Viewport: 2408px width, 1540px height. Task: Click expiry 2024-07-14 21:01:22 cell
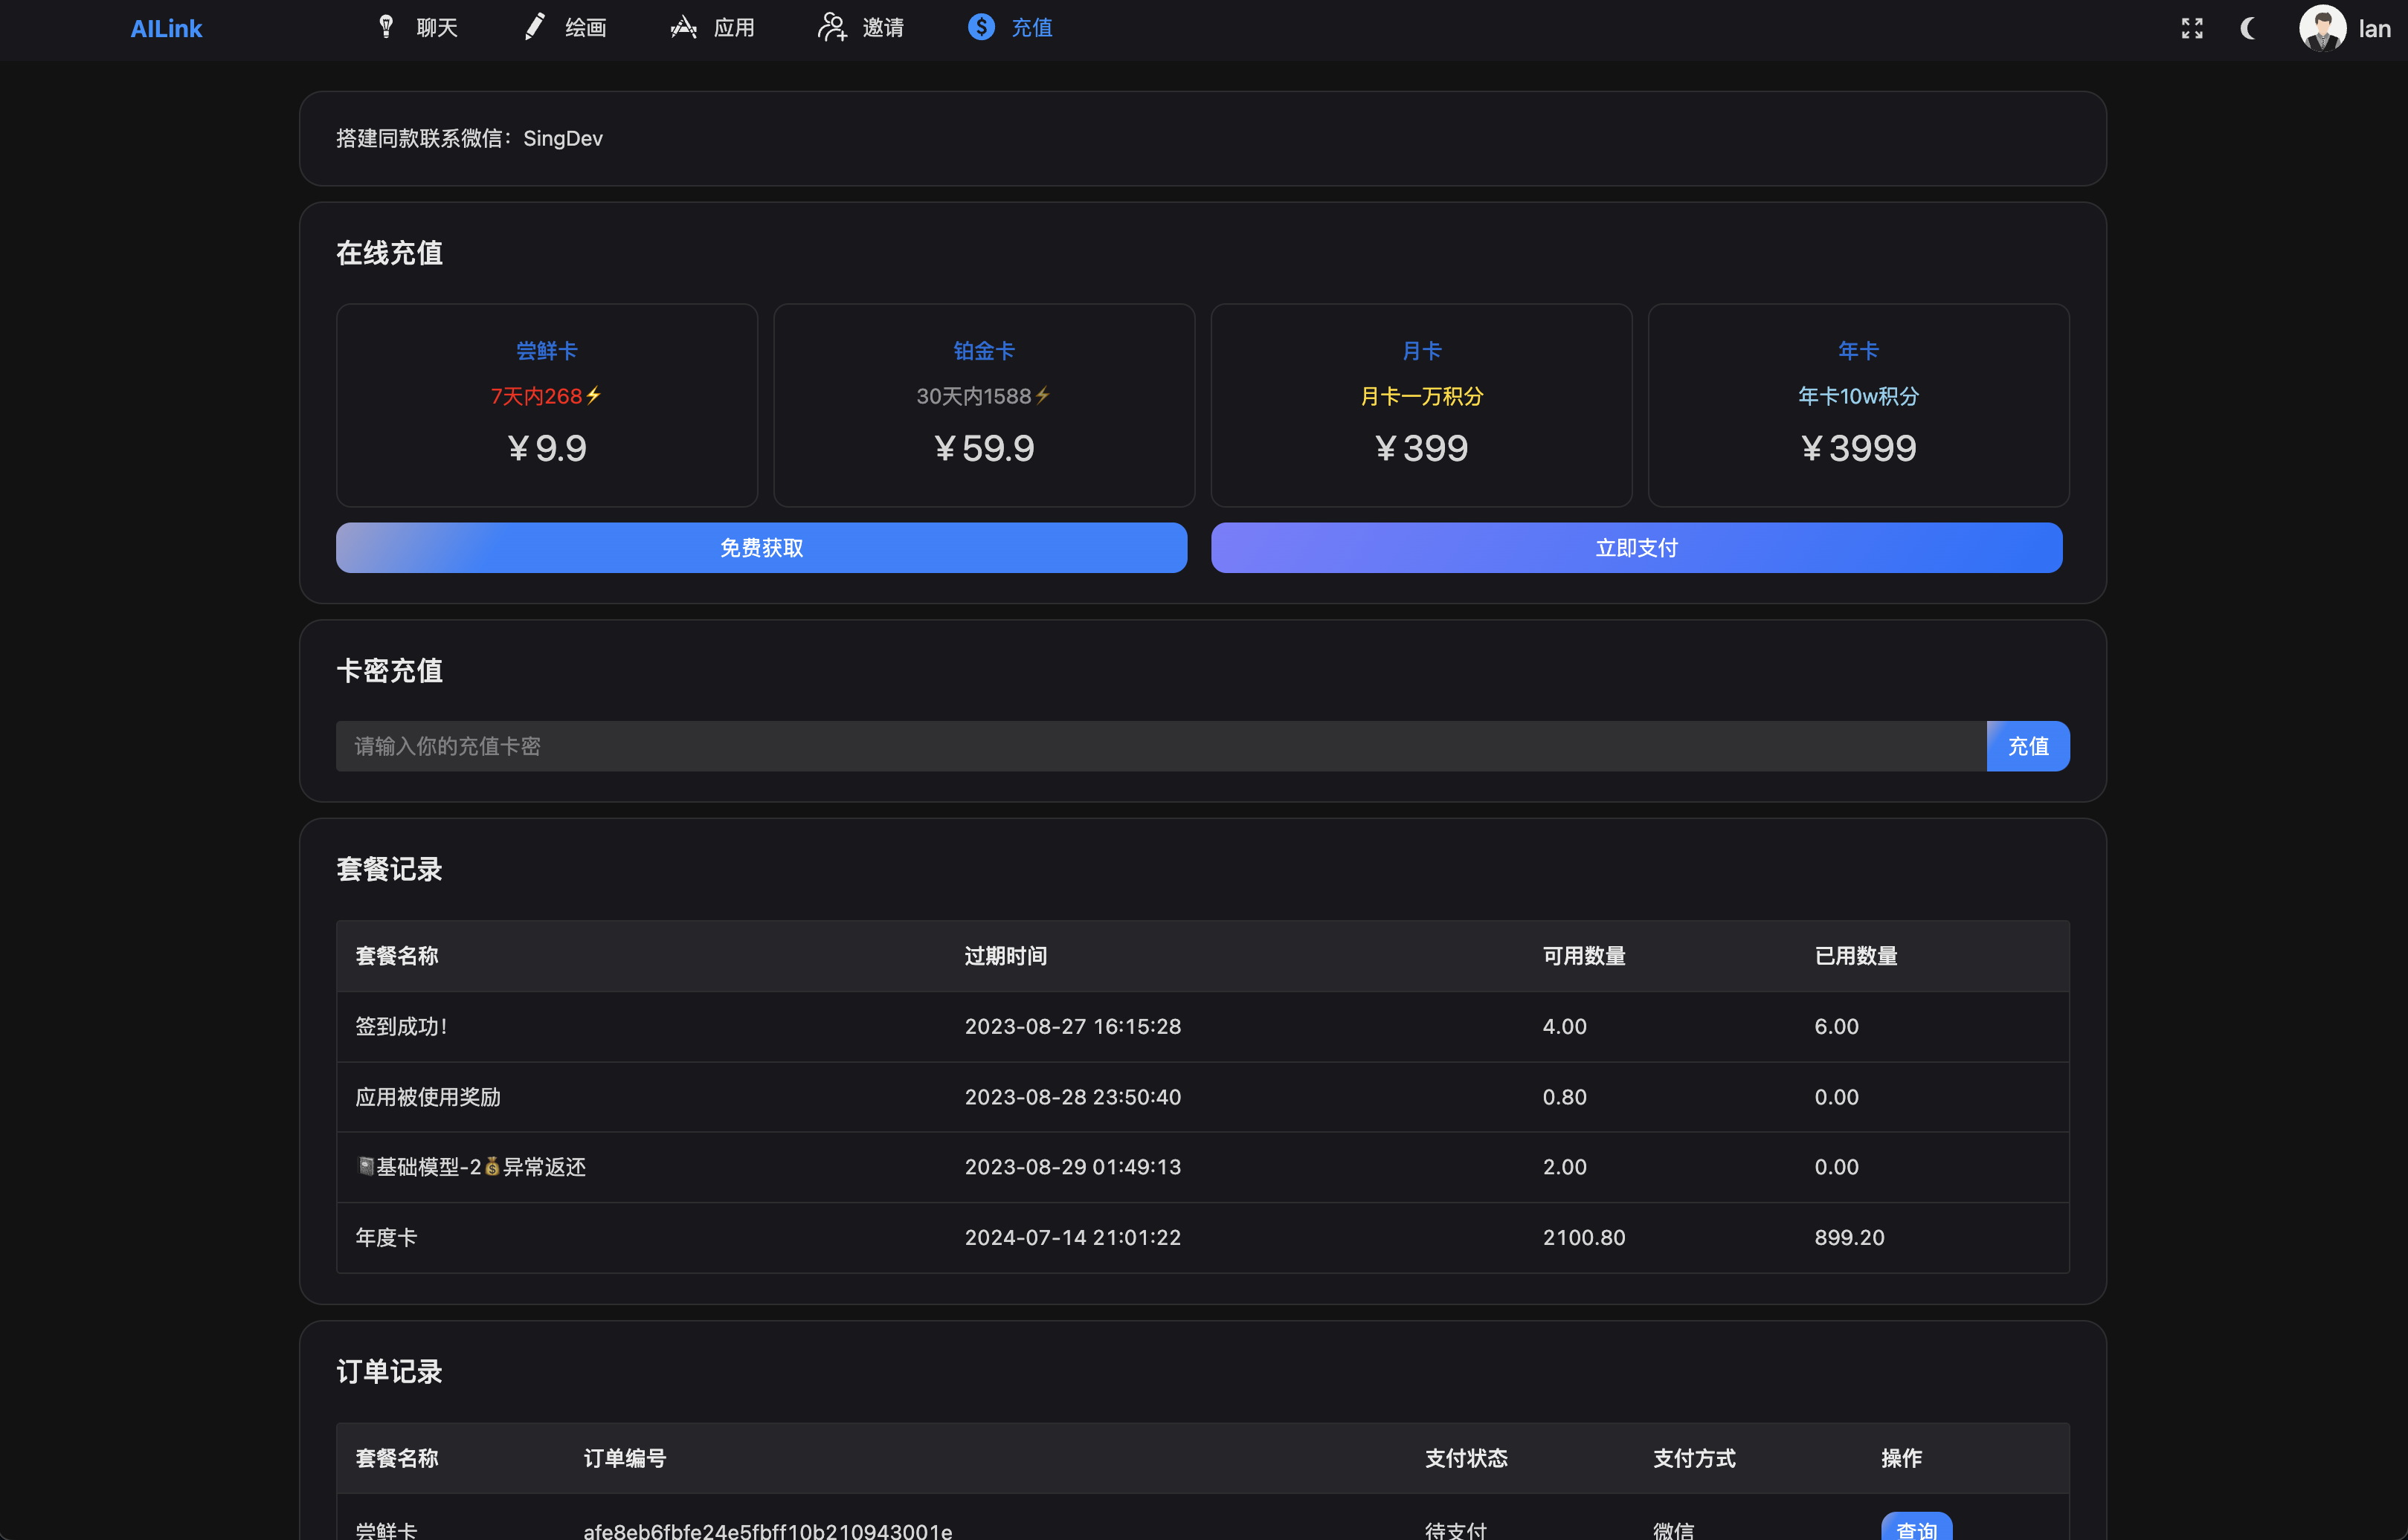tap(1072, 1238)
